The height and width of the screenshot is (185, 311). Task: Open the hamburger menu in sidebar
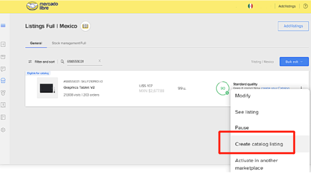click(3, 25)
